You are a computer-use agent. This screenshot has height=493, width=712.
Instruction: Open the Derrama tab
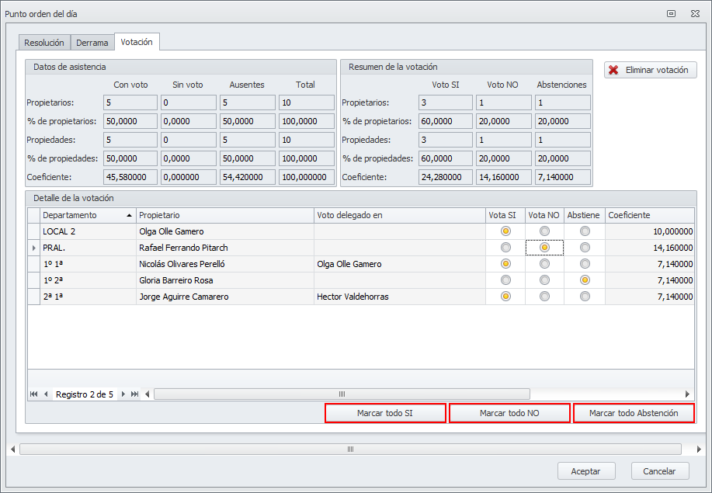[92, 43]
